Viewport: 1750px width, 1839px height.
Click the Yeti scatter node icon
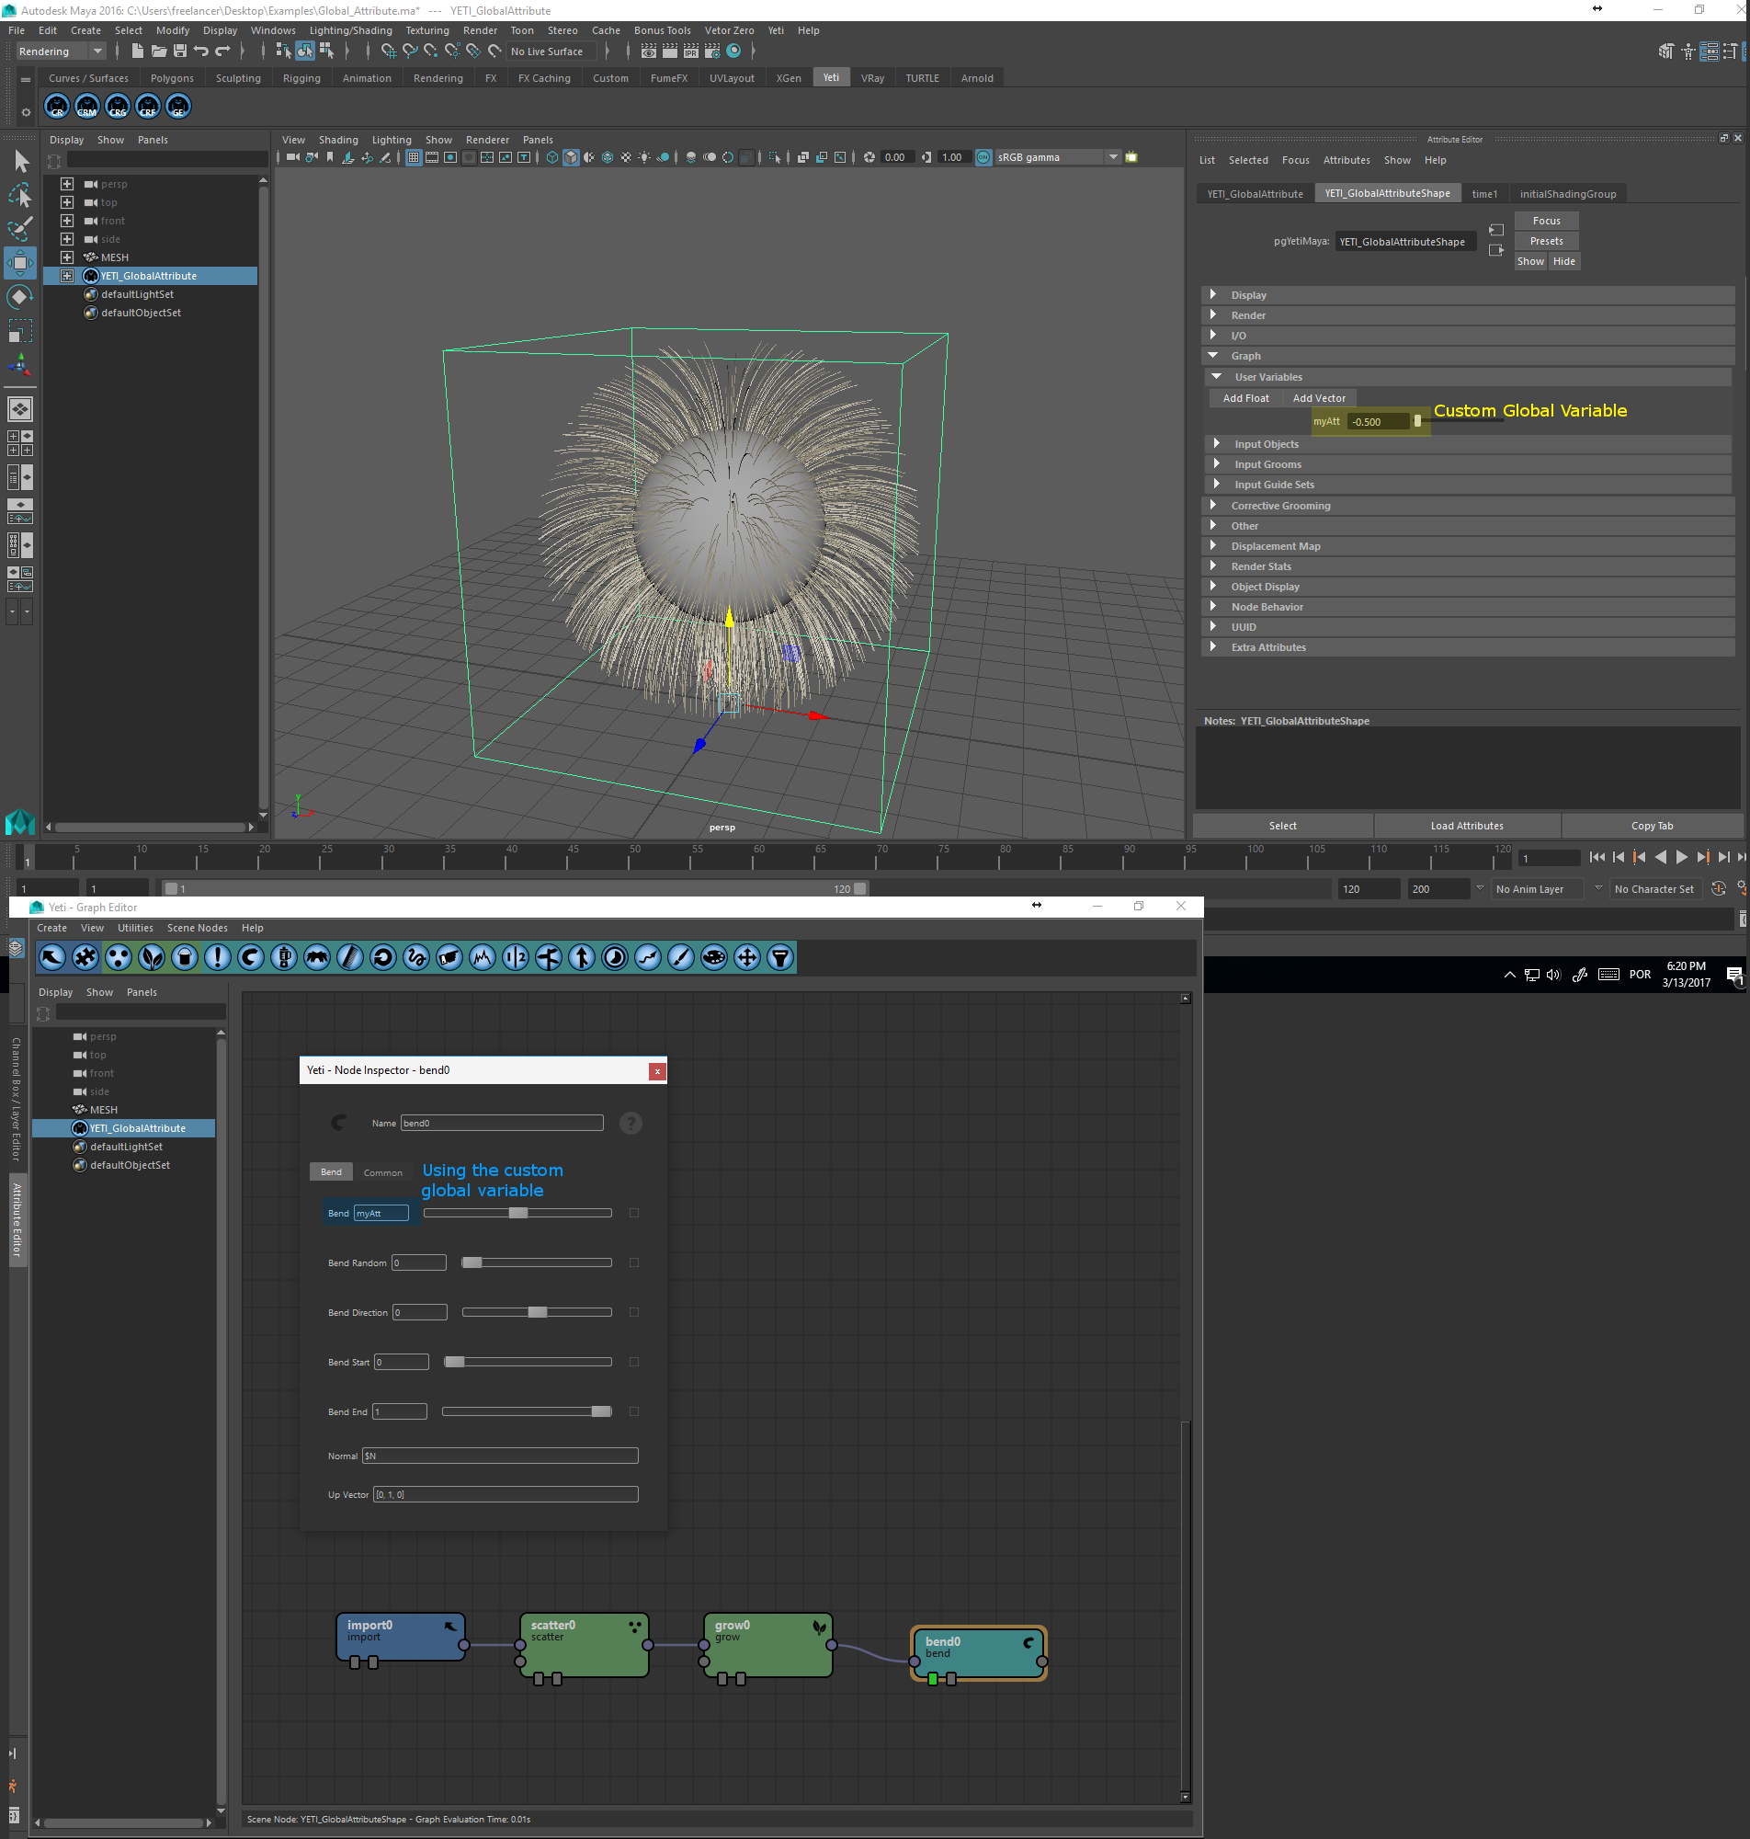pos(119,956)
